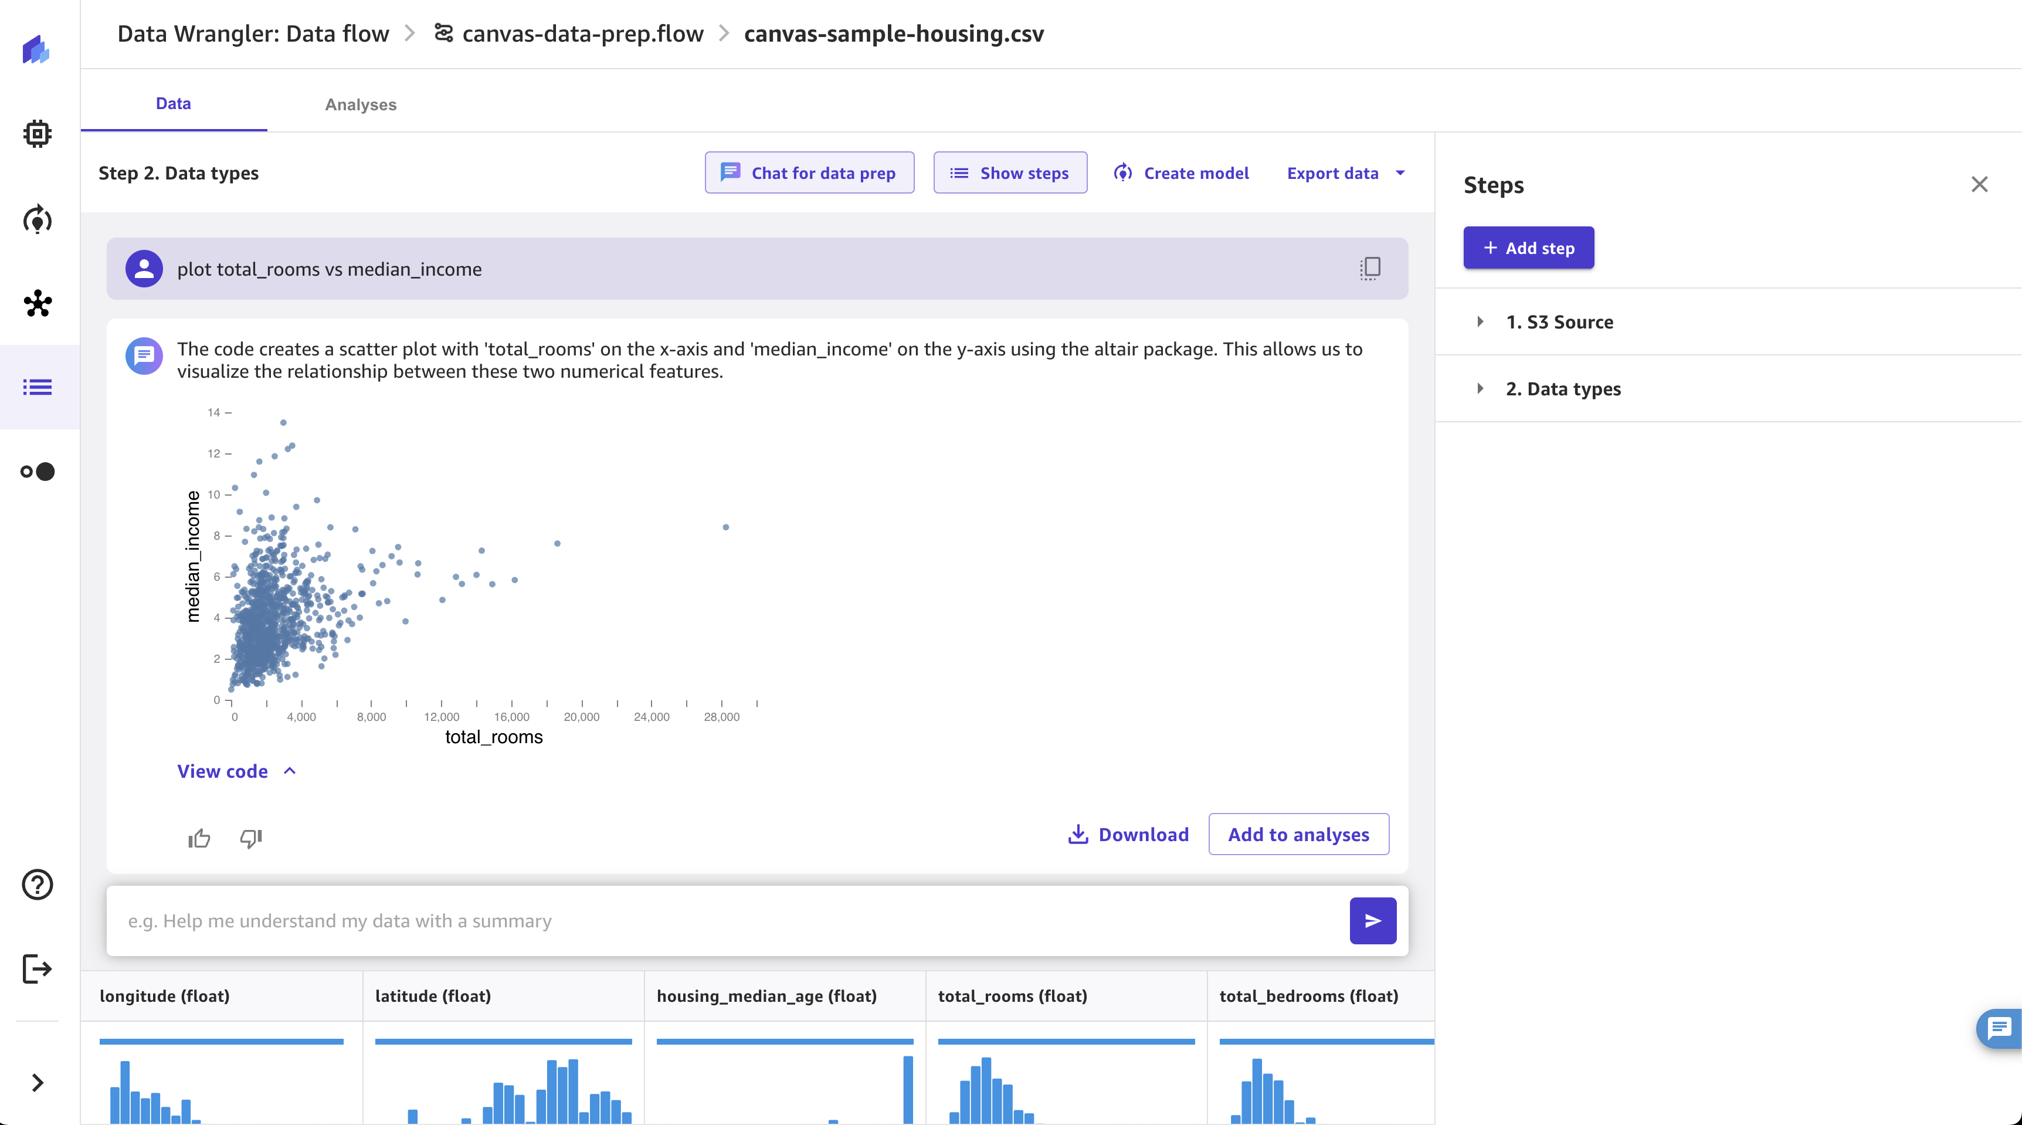Click the Export data dropdown arrow
Viewport: 2022px width, 1125px height.
point(1403,173)
